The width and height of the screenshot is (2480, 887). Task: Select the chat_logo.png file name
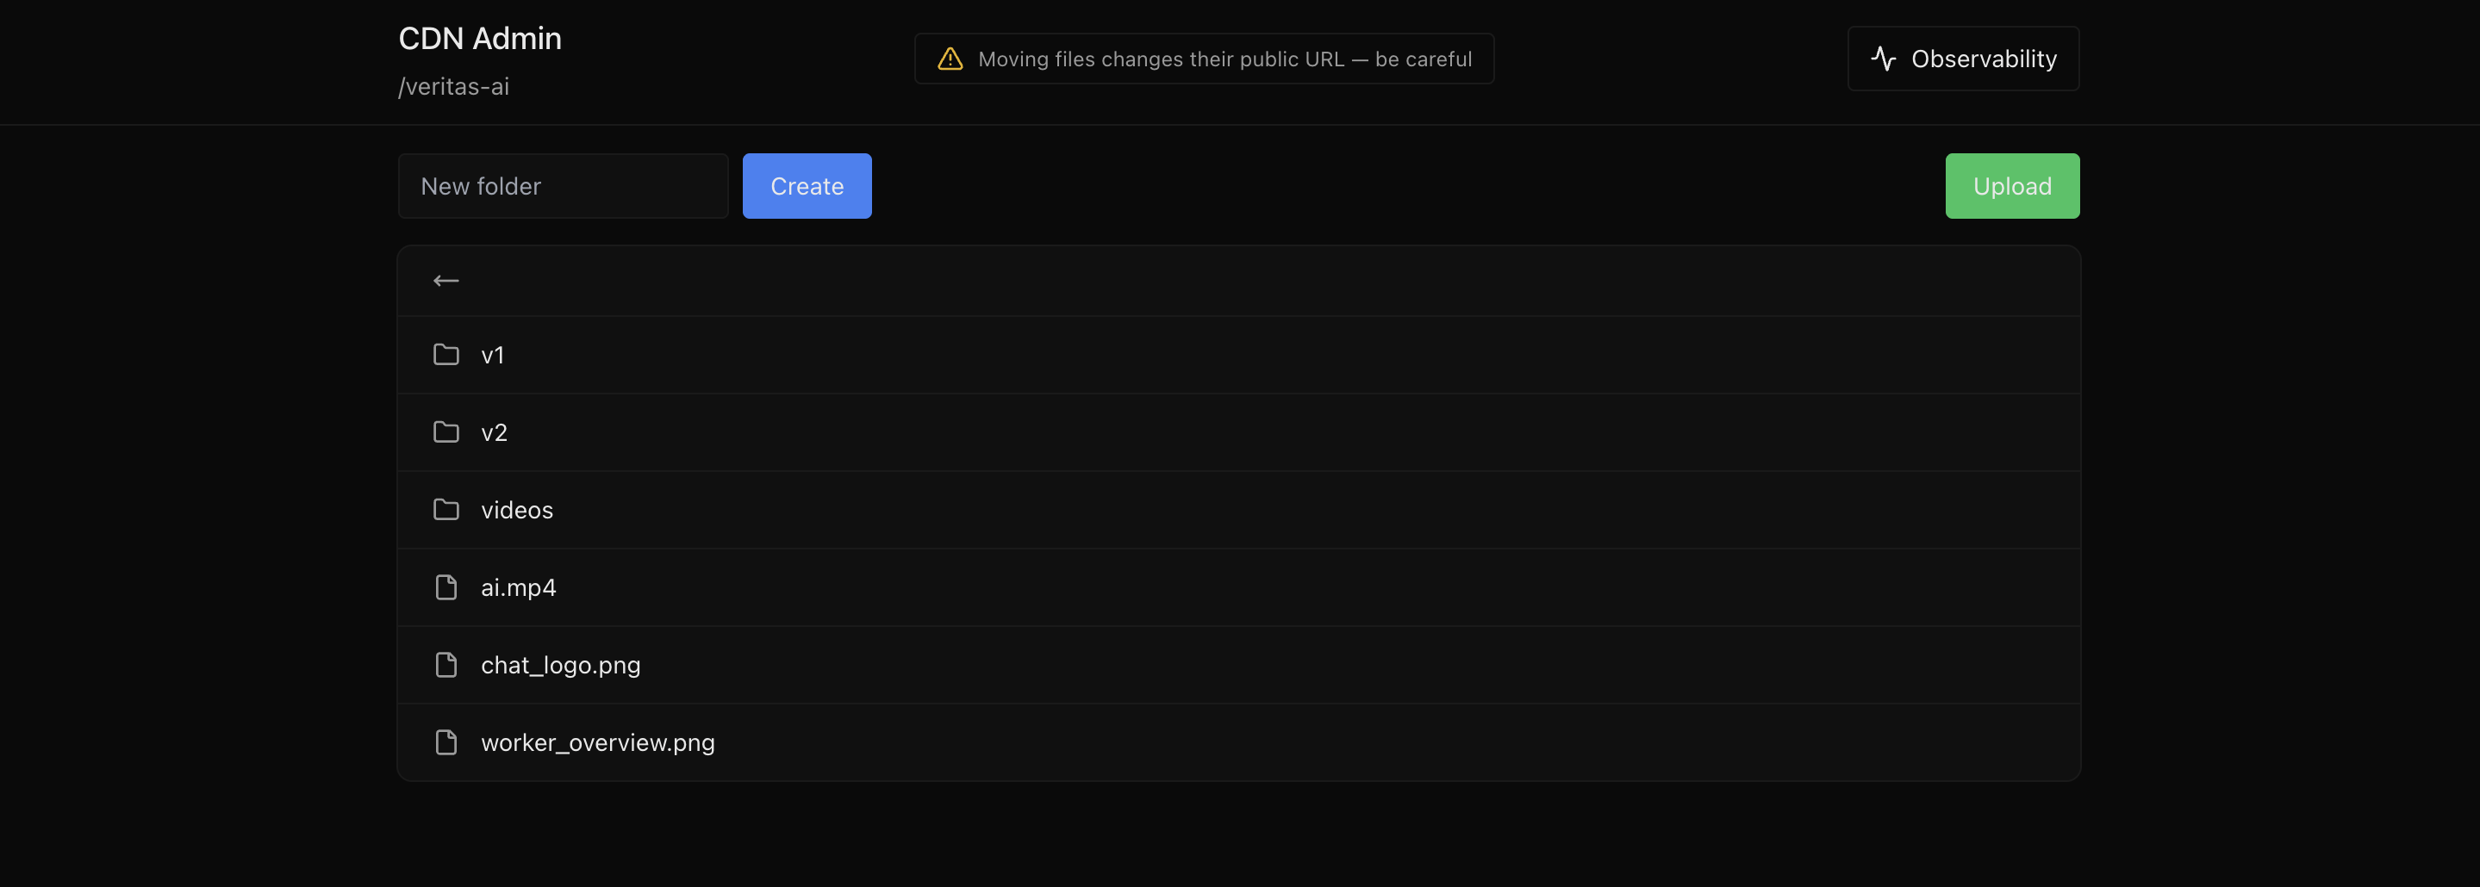560,666
